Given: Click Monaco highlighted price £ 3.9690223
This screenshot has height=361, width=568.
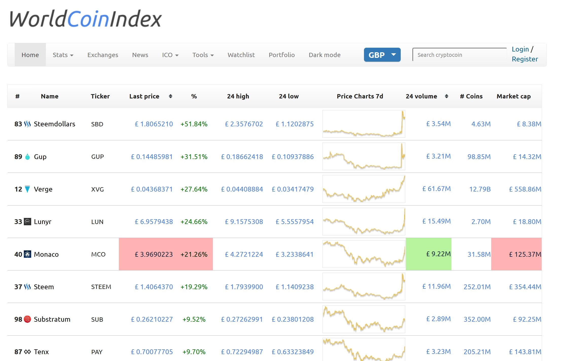Looking at the screenshot, I should click(154, 254).
